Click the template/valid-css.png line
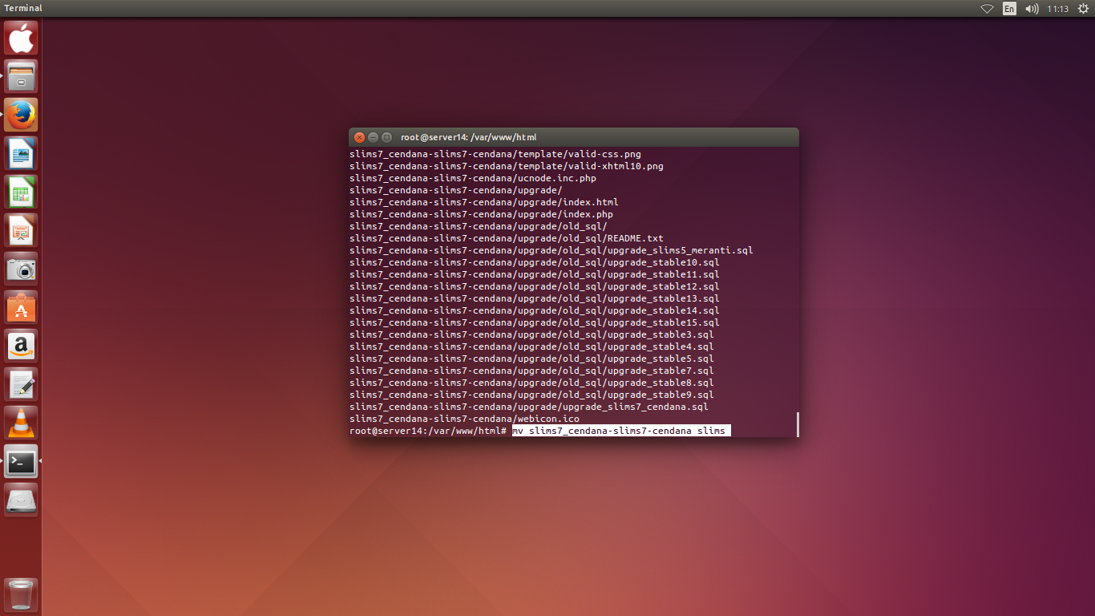1095x616 pixels. (495, 154)
